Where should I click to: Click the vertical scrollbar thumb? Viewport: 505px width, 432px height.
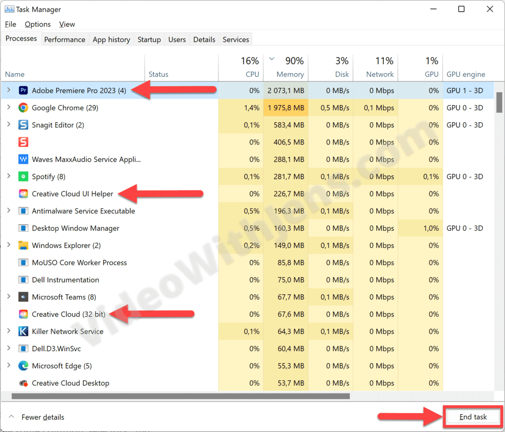pyautogui.click(x=499, y=103)
